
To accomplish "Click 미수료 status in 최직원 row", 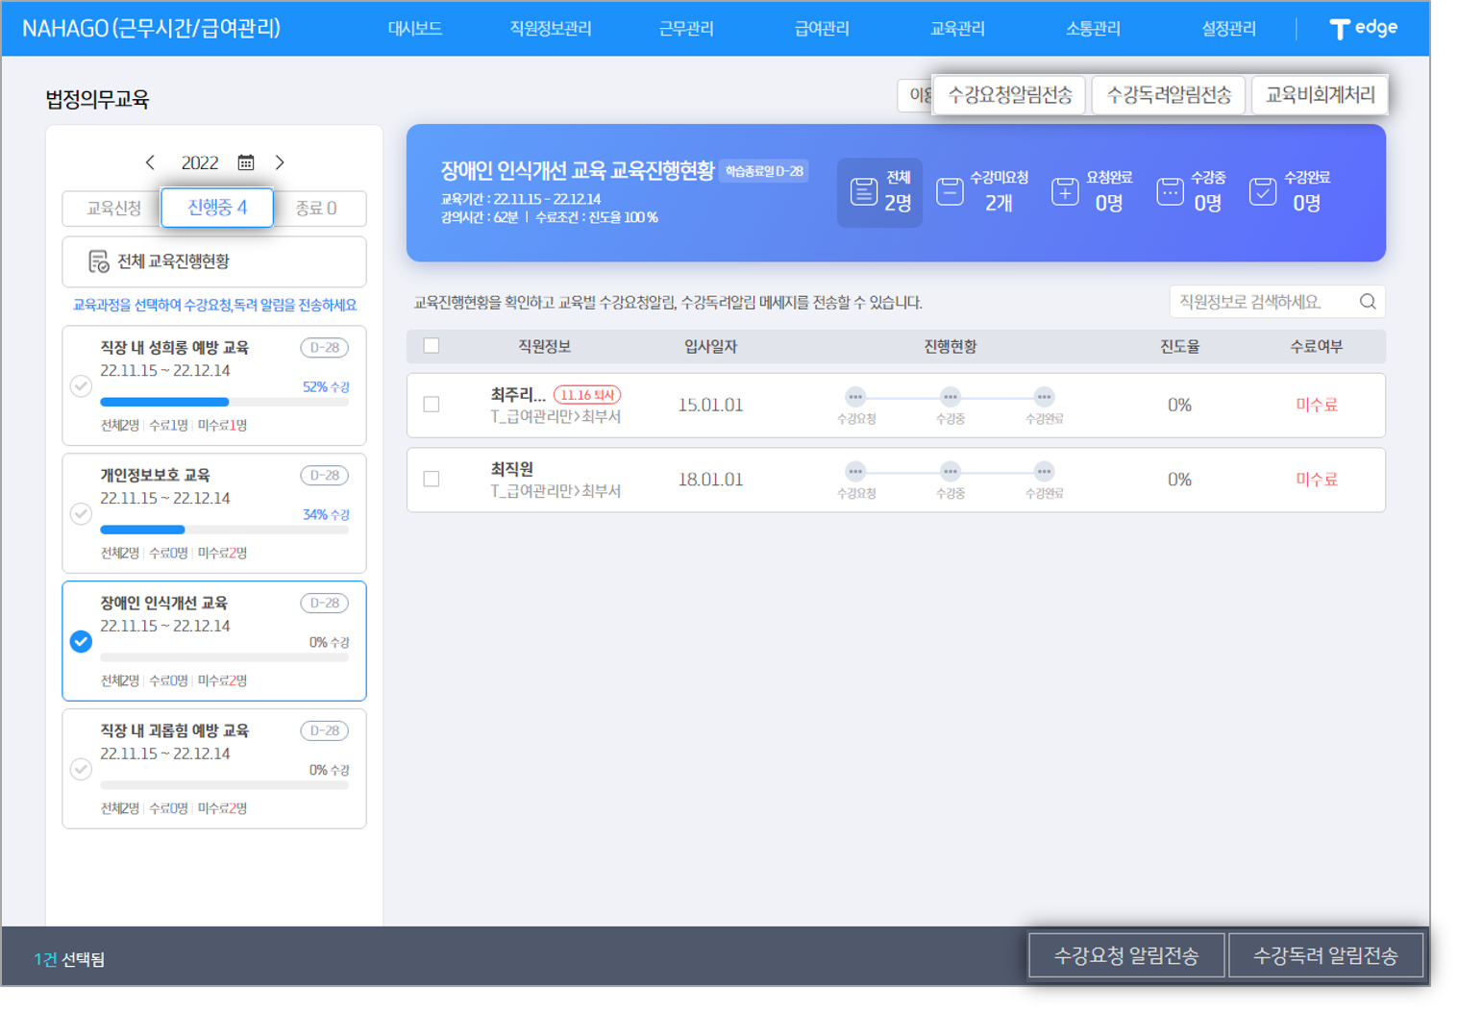I will pos(1316,479).
